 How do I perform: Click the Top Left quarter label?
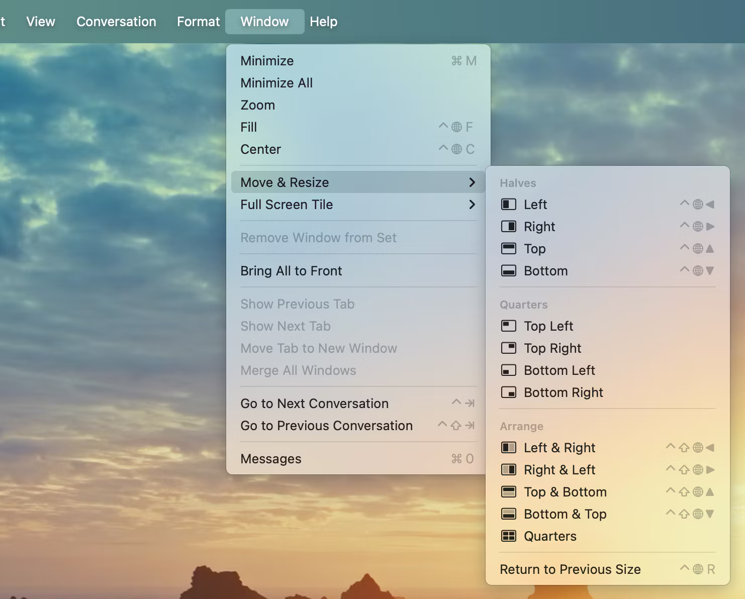point(548,326)
